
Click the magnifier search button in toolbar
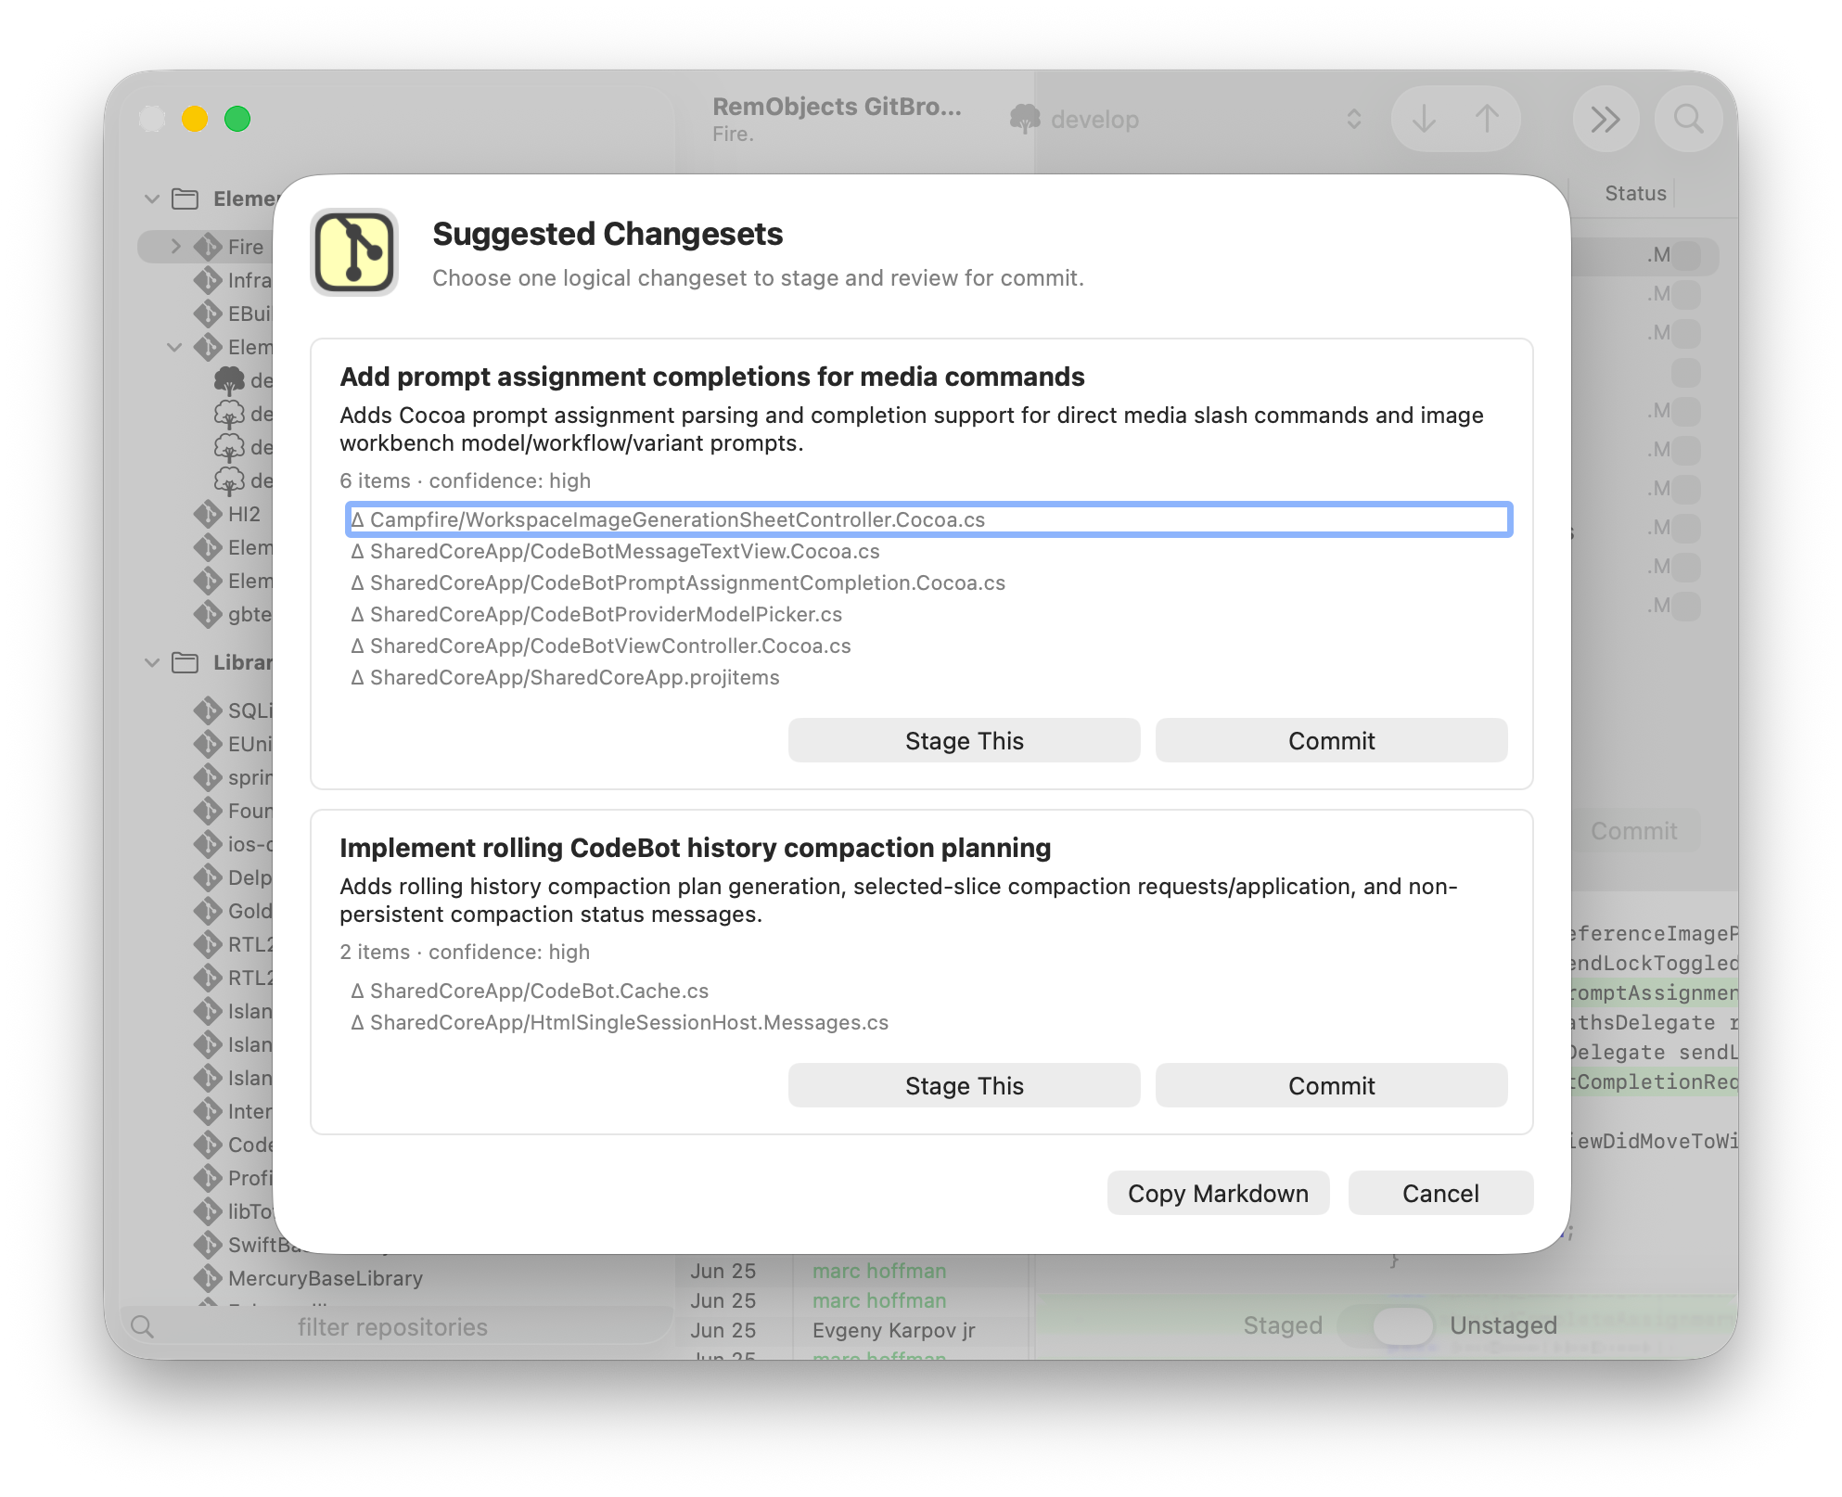[1688, 119]
